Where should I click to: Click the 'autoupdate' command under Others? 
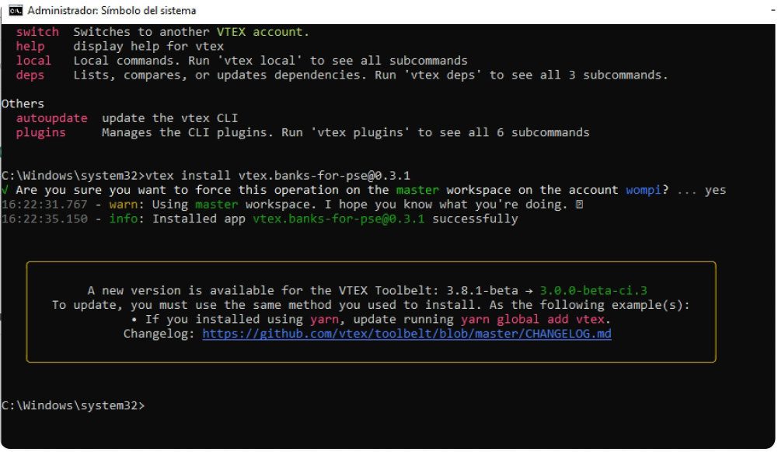[51, 118]
